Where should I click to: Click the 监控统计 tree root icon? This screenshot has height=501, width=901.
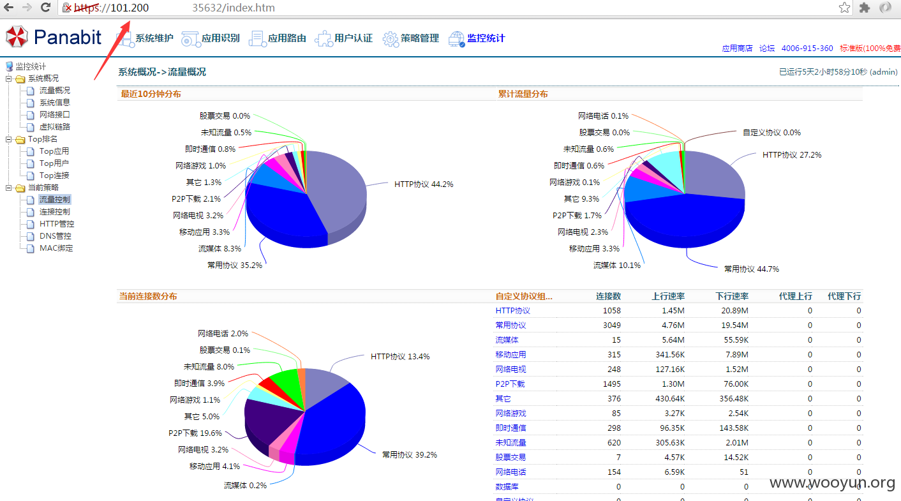pyautogui.click(x=9, y=66)
